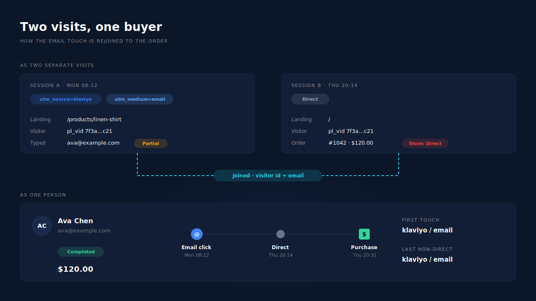Click the green Completed status badge
The width and height of the screenshot is (536, 301).
(81, 252)
